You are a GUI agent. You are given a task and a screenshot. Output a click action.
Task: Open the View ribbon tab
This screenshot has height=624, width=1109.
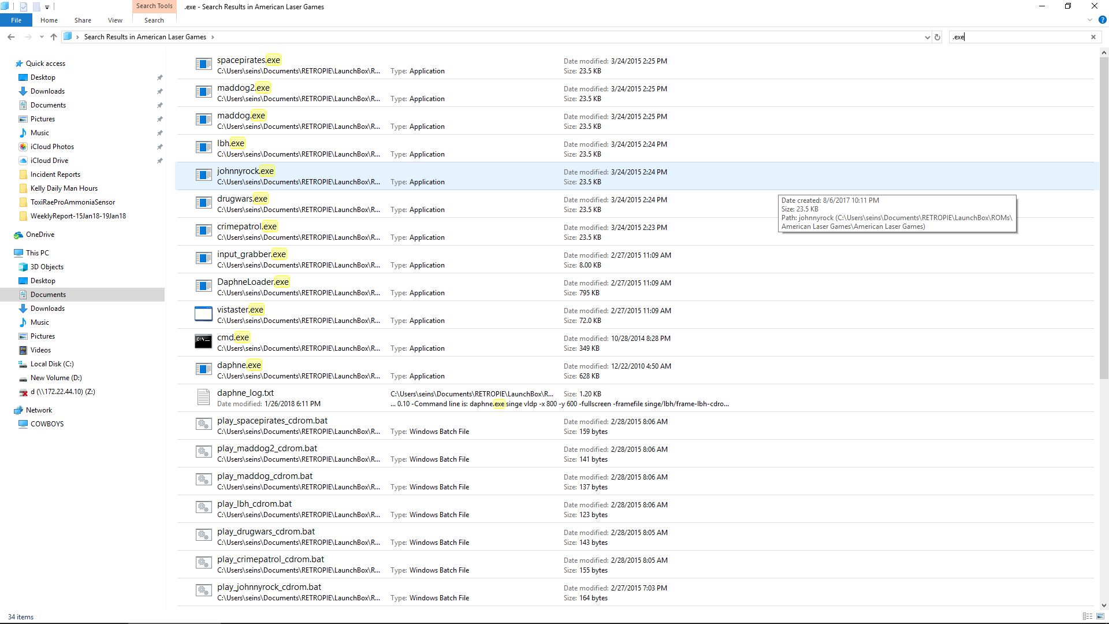tap(115, 20)
